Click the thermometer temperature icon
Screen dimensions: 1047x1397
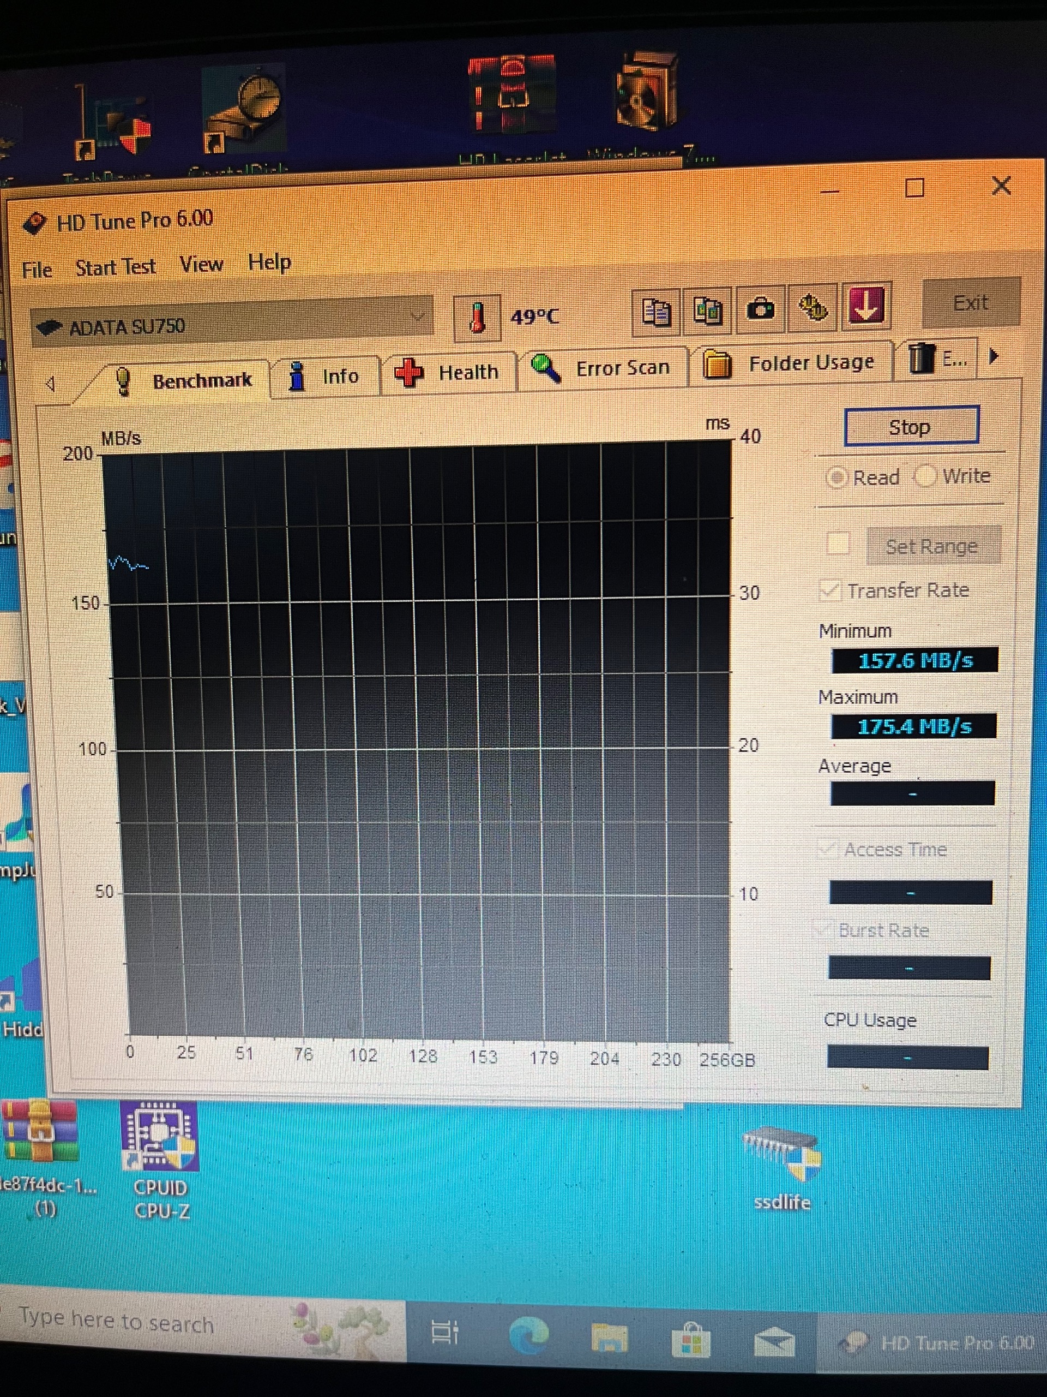click(x=477, y=317)
